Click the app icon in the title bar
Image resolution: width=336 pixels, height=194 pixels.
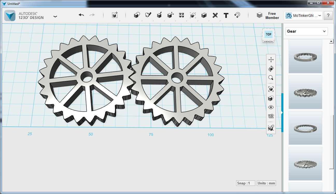[4, 4]
